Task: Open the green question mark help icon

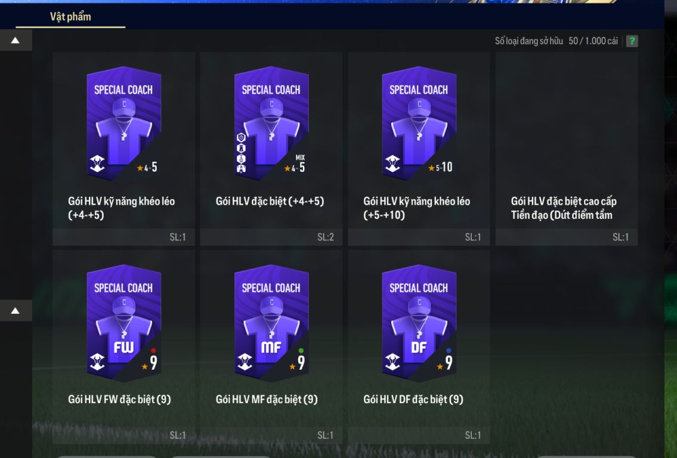Action: (632, 41)
